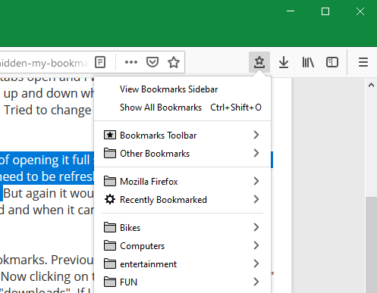Open the hamburger application menu
The height and width of the screenshot is (293, 377).
363,62
